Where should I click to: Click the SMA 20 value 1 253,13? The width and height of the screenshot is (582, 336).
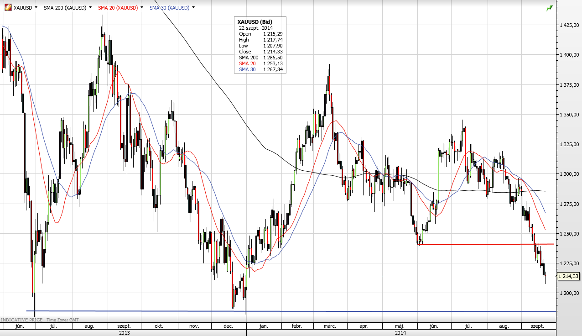[273, 63]
